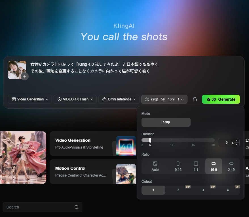Screen dimensions: 249x217
Task: Click the Video Generation film icon
Action: pos(14,99)
